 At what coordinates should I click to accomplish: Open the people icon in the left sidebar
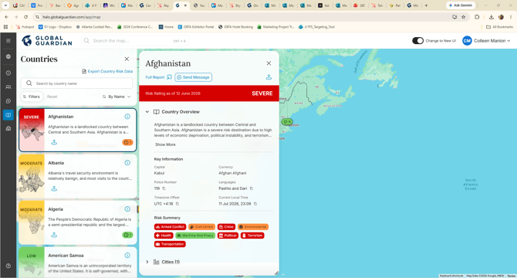coord(8,87)
